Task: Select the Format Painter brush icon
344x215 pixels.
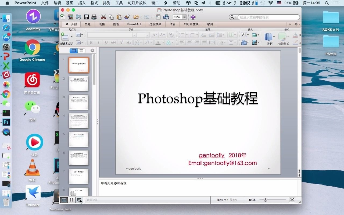Action: (x=127, y=17)
